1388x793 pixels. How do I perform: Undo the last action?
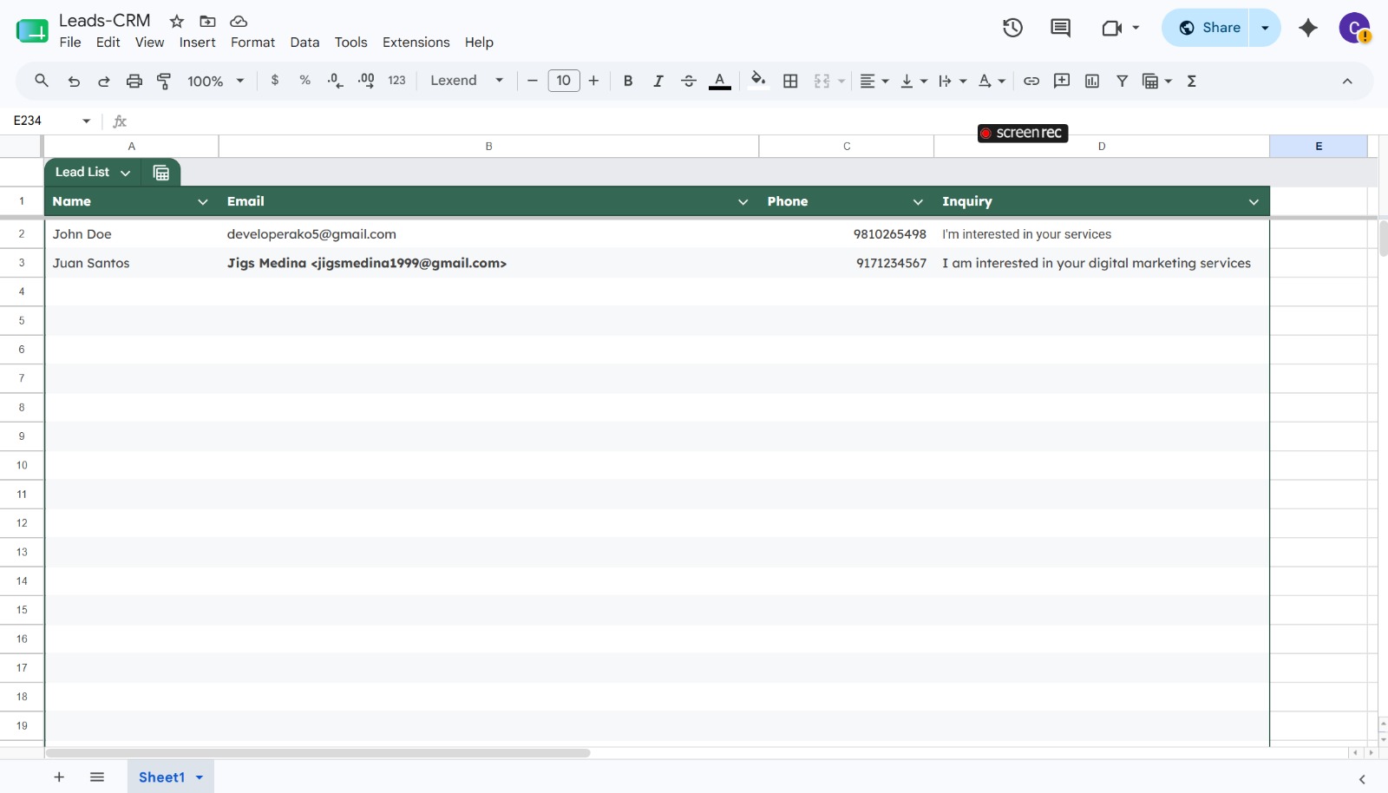tap(74, 81)
